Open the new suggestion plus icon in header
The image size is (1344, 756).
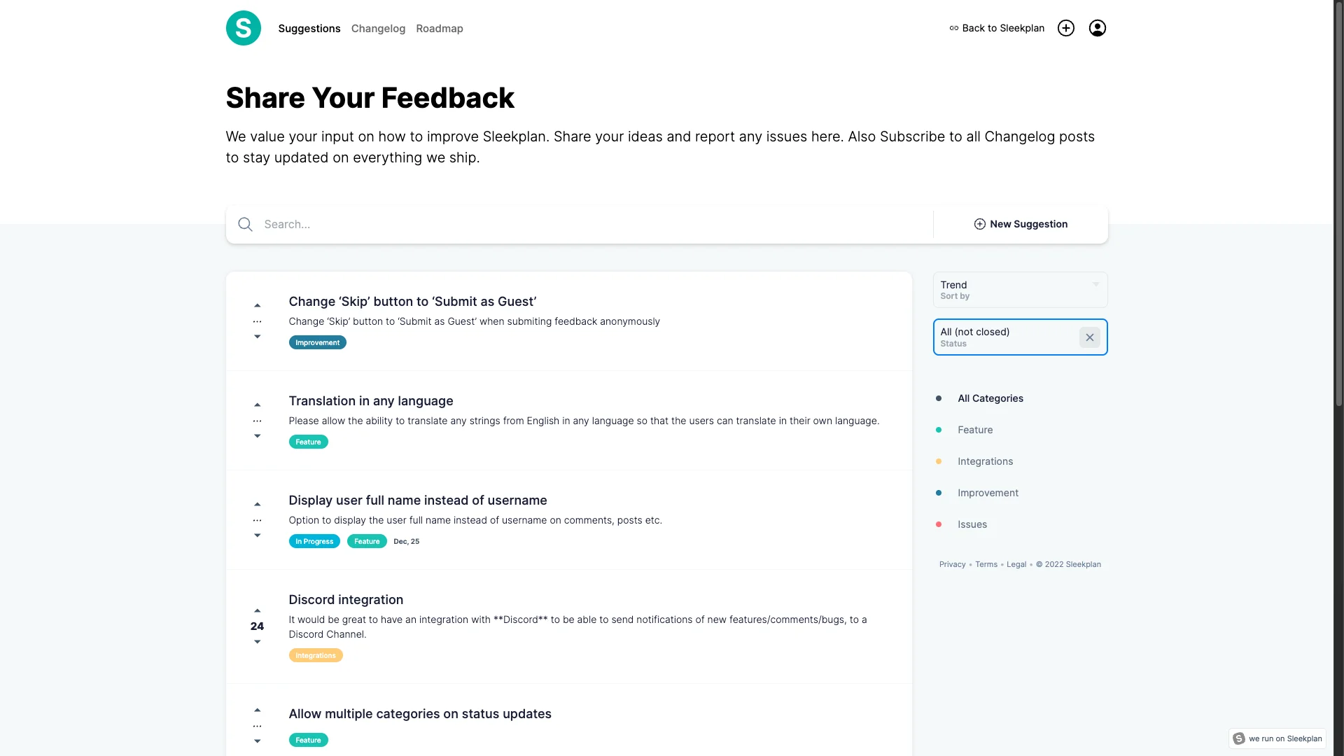coord(1065,28)
